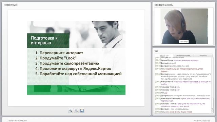Click the 09:49 chat message from Новикова Татьяна saying нет

[x=167, y=90]
